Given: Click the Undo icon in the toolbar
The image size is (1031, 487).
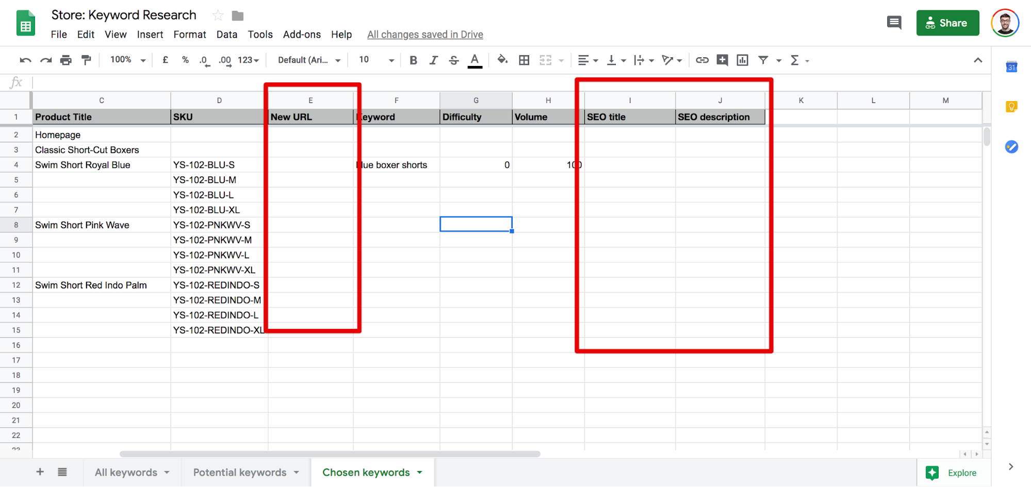Looking at the screenshot, I should [25, 60].
